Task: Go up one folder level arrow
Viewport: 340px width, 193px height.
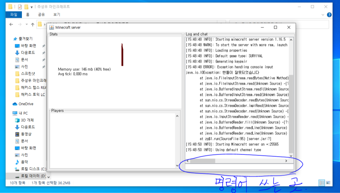Action: (x=33, y=24)
